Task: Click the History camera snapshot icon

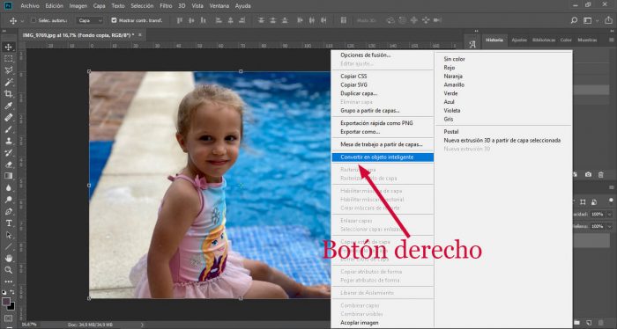Action: (588, 174)
